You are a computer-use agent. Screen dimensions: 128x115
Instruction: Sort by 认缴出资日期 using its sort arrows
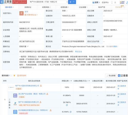[x=103, y=81]
